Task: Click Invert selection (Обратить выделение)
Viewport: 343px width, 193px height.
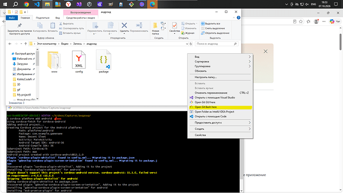Action: click(x=215, y=33)
